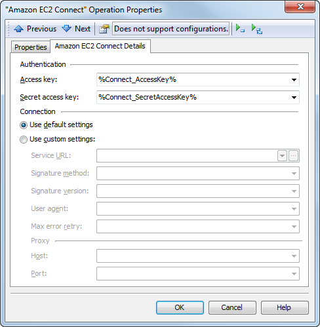Go to Next operation arrow icon
Screen dimensions: 320x327
[x=66, y=29]
